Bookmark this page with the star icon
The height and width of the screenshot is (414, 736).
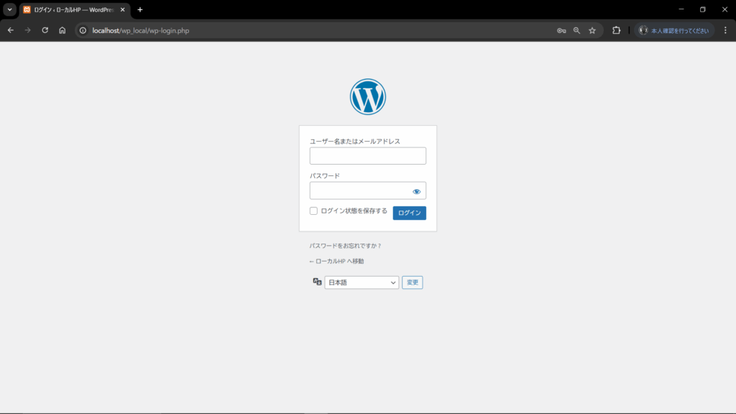[x=592, y=30]
